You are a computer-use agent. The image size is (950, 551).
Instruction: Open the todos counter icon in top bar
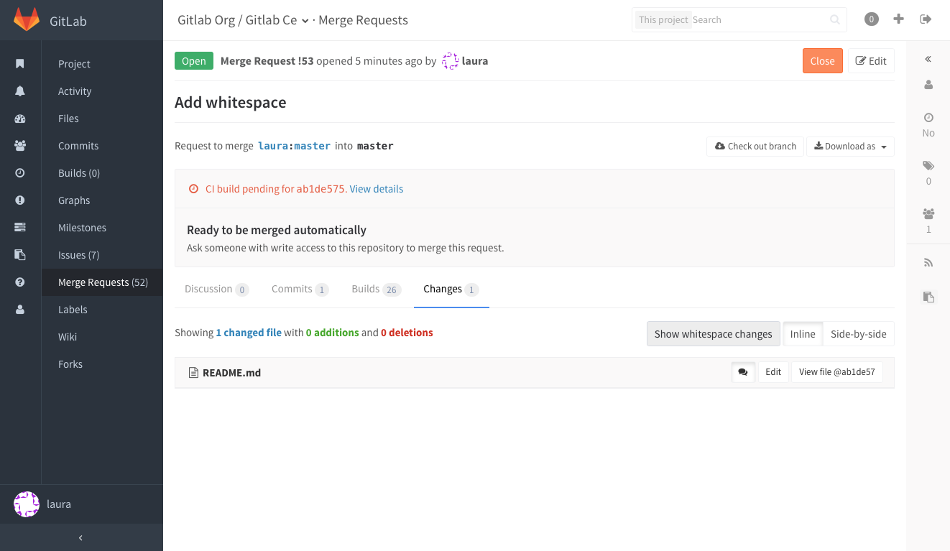(x=871, y=19)
